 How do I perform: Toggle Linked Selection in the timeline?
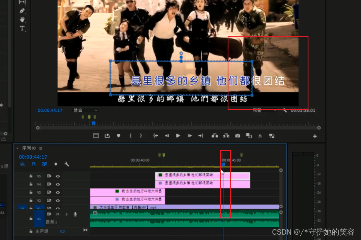44,164
